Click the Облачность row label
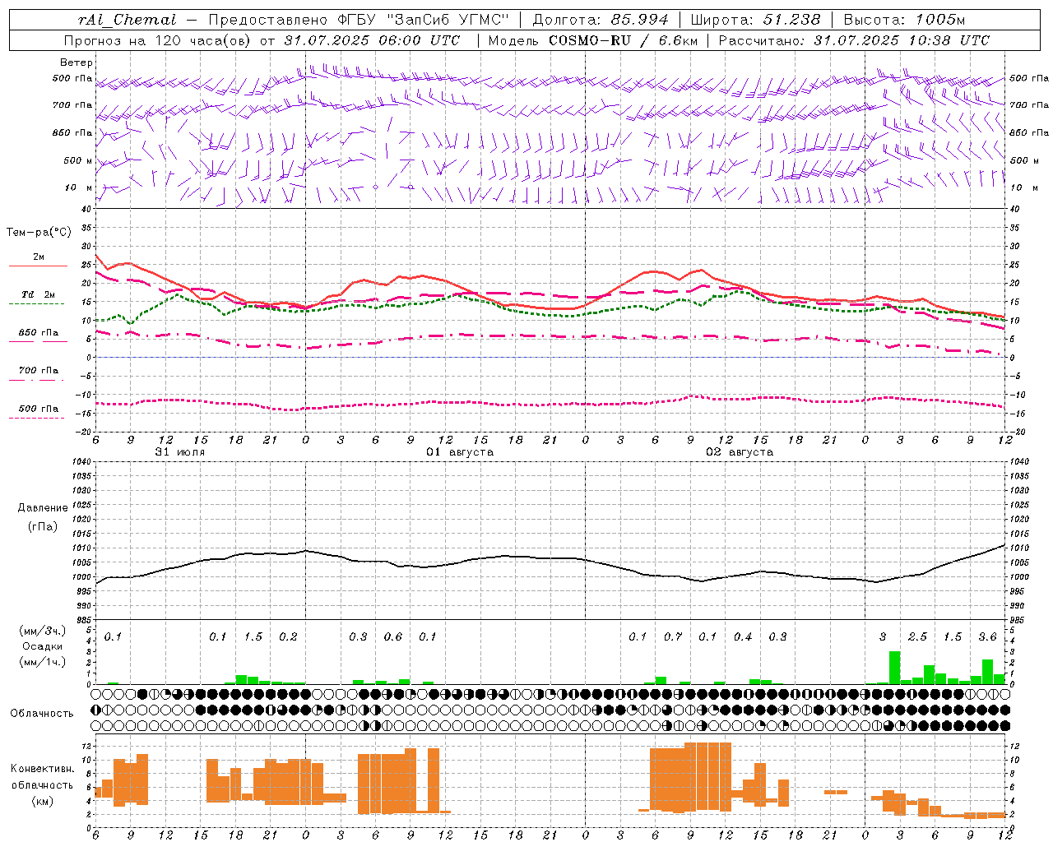The height and width of the screenshot is (842, 1053). (42, 713)
